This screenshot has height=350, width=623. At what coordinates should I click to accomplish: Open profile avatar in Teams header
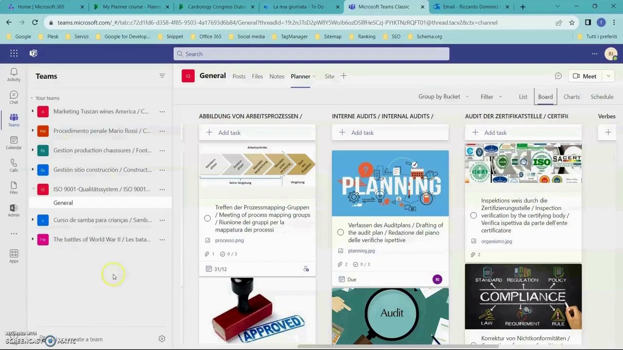611,53
